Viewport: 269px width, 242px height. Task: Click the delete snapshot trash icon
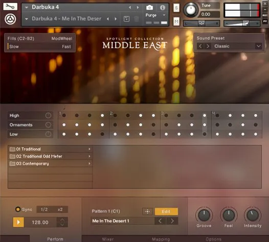[137, 19]
